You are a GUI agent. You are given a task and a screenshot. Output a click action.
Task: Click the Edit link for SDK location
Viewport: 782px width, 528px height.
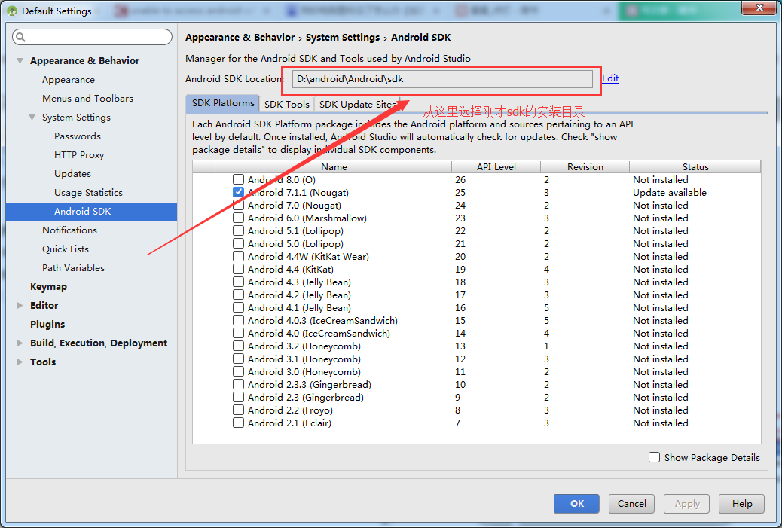pos(610,78)
